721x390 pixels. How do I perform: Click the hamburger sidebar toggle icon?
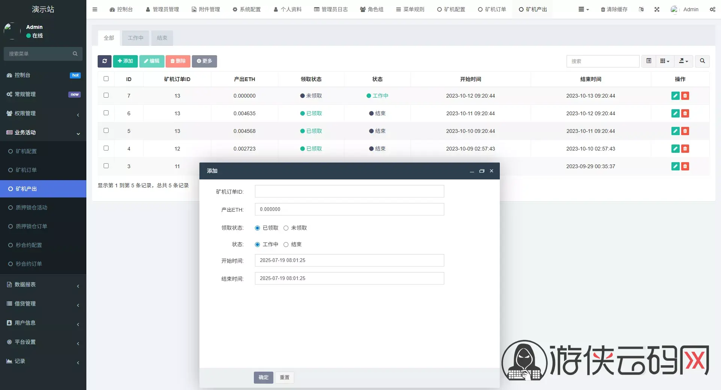[x=95, y=9]
